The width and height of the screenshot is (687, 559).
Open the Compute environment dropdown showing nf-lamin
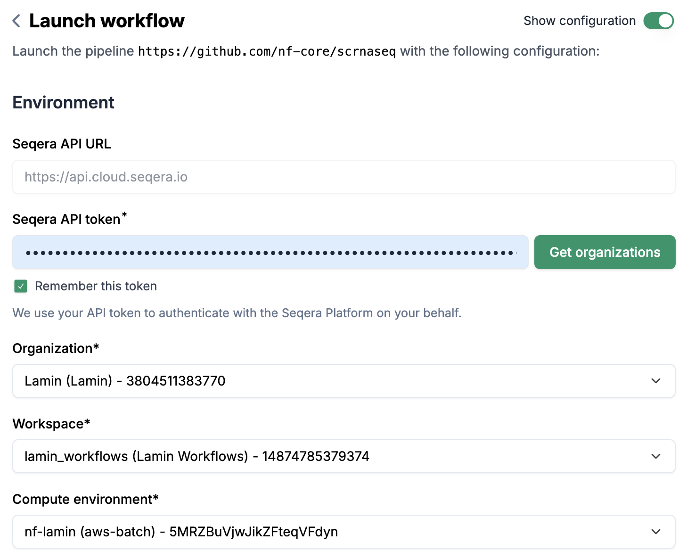330,532
